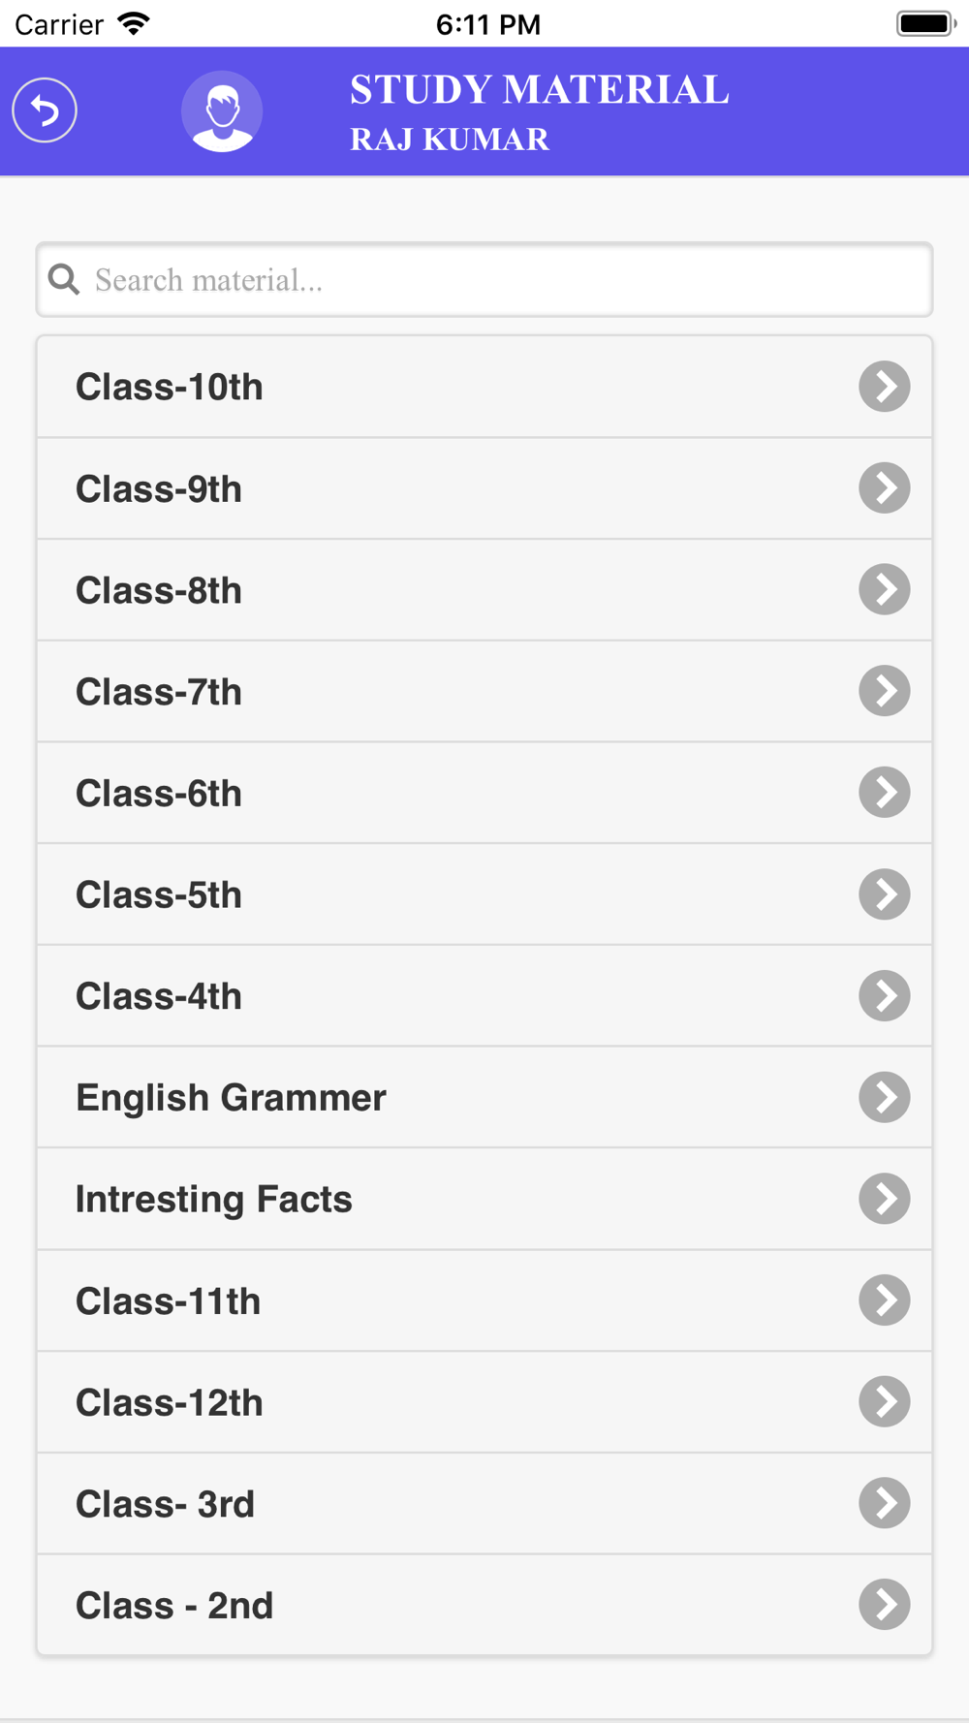Focus the Search material text field
This screenshot has height=1723, width=969.
coord(484,279)
